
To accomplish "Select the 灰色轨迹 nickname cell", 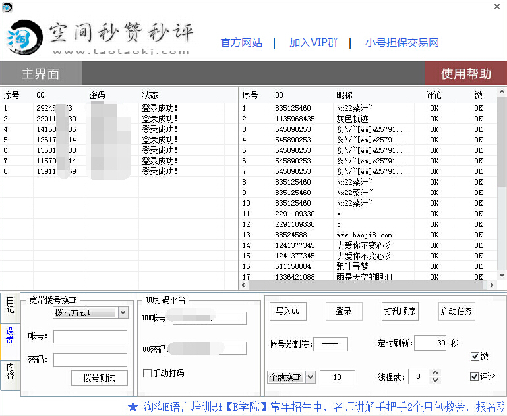I will (x=353, y=119).
